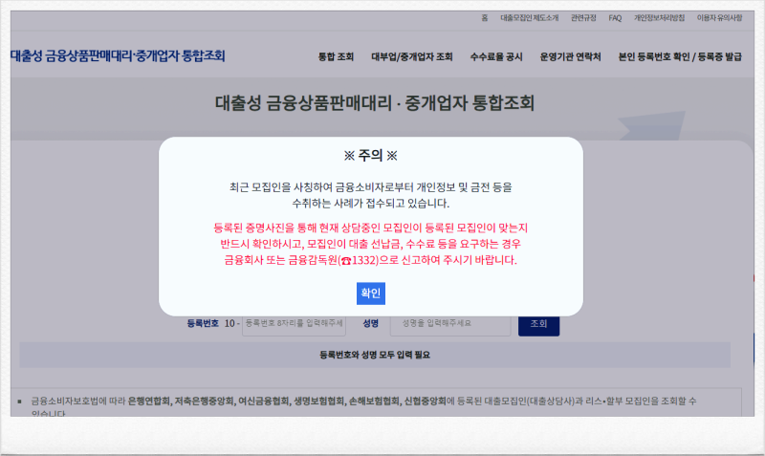This screenshot has width=765, height=456.
Task: Select the 운영기관 연락처 menu item
Action: pyautogui.click(x=570, y=57)
